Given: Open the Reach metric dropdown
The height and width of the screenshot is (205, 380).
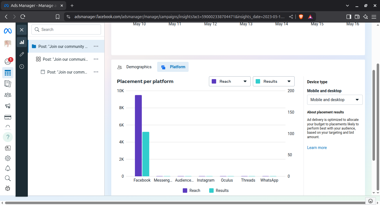Looking at the screenshot, I should coord(230,81).
